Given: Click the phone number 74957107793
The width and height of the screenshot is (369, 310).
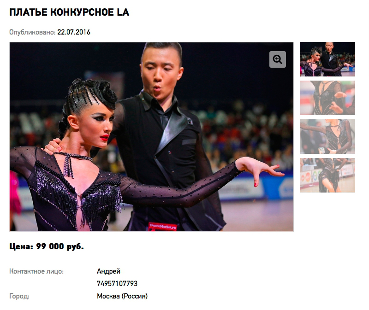Looking at the screenshot, I should 117,284.
